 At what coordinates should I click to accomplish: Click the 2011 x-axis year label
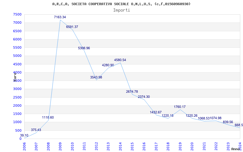point(84,146)
